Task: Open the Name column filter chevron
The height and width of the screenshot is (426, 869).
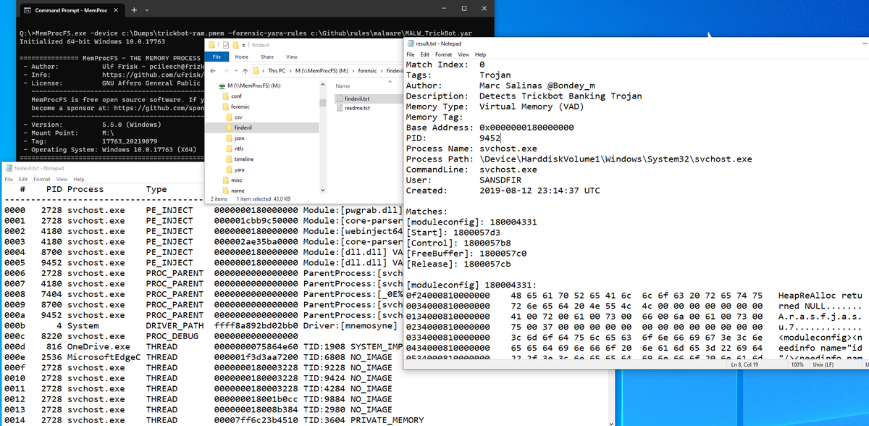Action: click(390, 81)
